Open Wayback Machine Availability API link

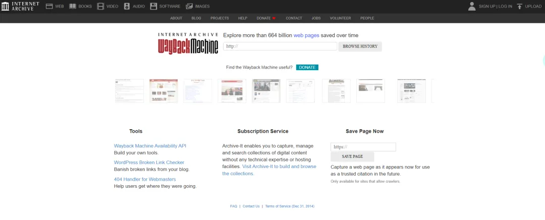pyautogui.click(x=150, y=146)
